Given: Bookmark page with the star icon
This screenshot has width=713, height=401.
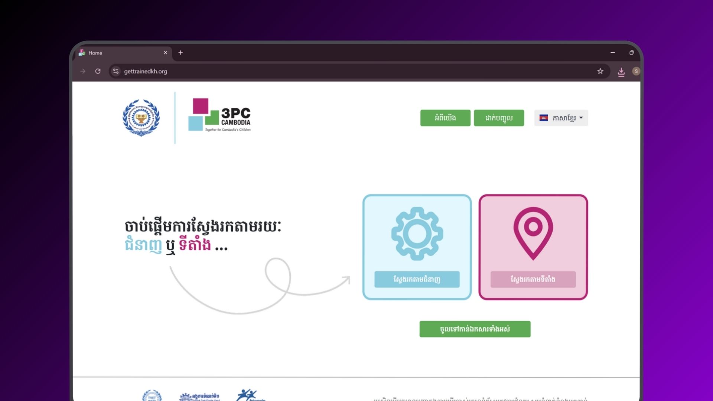Looking at the screenshot, I should pyautogui.click(x=600, y=71).
